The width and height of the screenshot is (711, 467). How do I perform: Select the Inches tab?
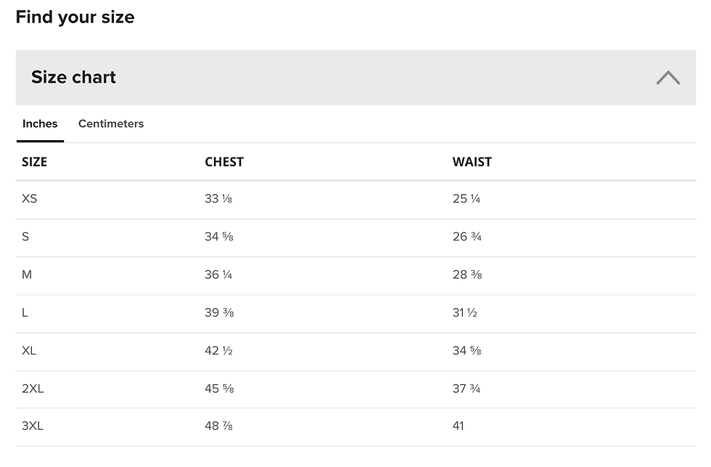40,123
